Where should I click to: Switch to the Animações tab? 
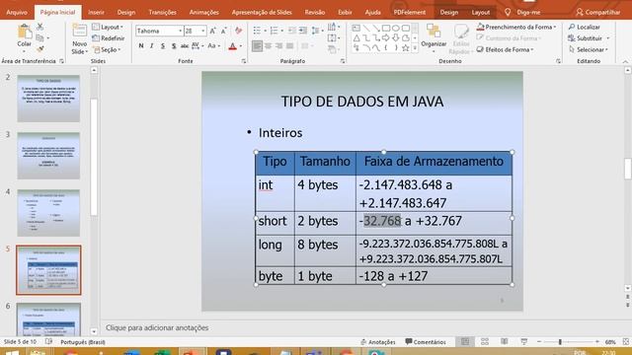pyautogui.click(x=204, y=12)
